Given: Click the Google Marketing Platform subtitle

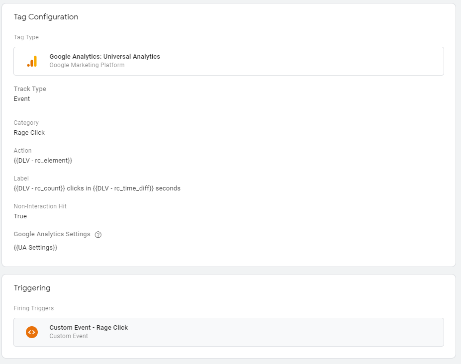Looking at the screenshot, I should click(x=87, y=65).
